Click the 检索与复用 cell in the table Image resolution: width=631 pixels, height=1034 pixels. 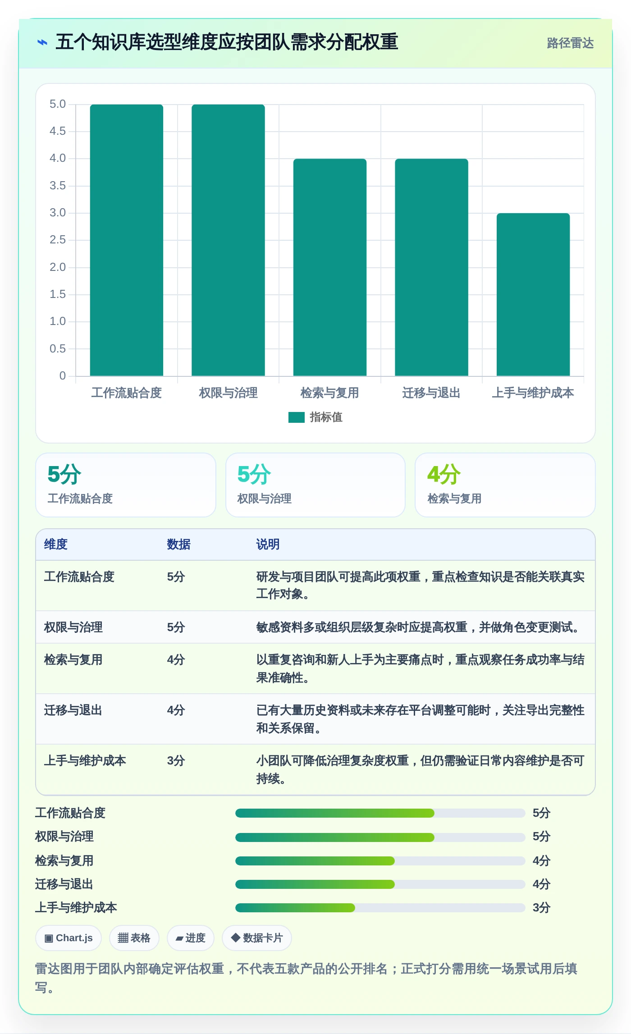(73, 660)
